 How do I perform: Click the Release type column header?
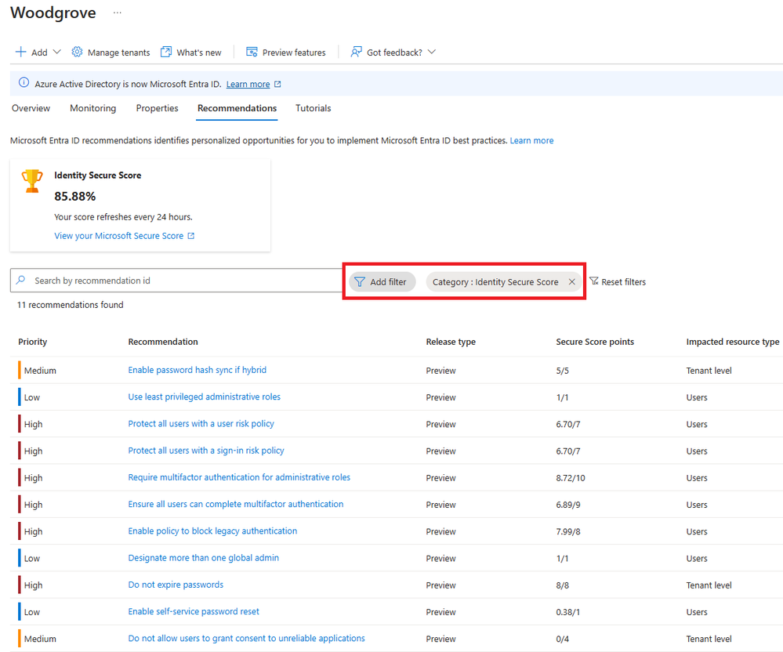click(x=451, y=342)
